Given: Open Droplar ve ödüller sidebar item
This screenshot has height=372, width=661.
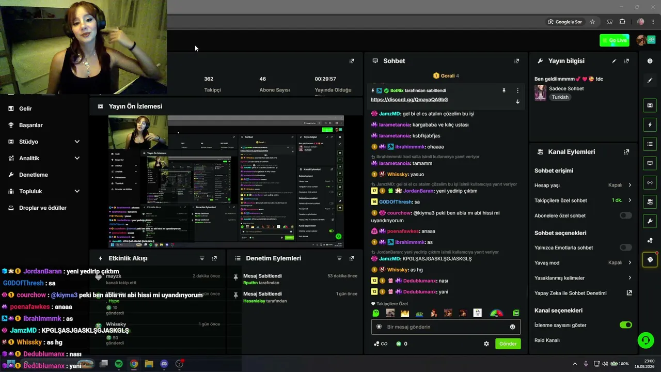Looking at the screenshot, I should [x=42, y=208].
